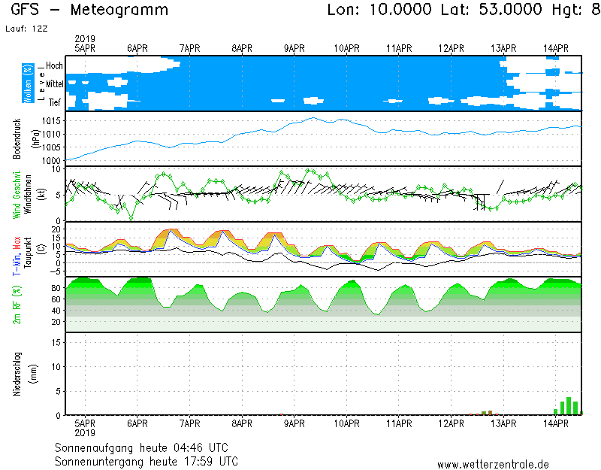Select the 9APR marker above the cloud panel

click(x=294, y=48)
